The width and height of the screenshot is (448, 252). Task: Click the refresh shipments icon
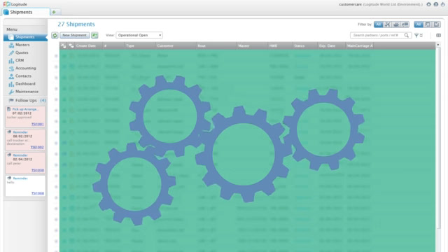(55, 35)
